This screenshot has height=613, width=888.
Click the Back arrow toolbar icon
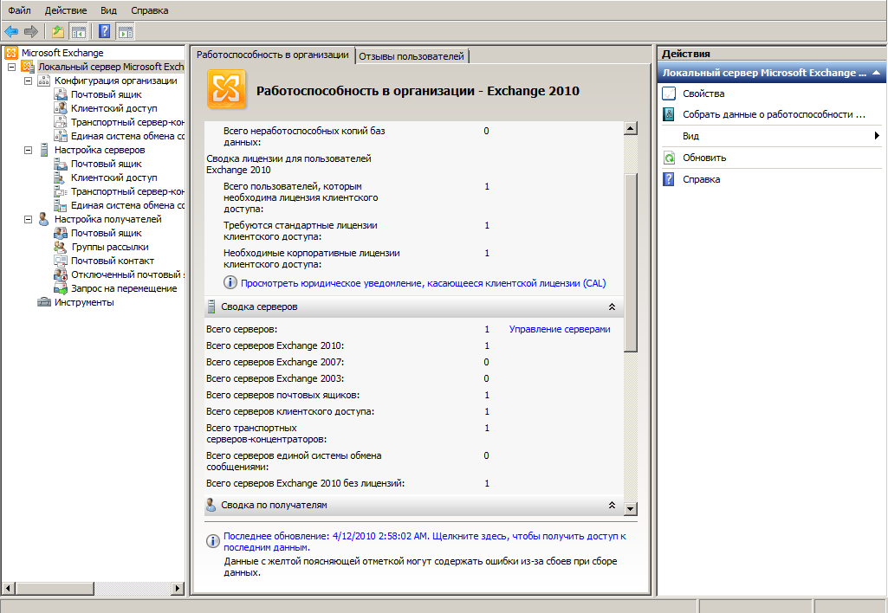pos(11,31)
